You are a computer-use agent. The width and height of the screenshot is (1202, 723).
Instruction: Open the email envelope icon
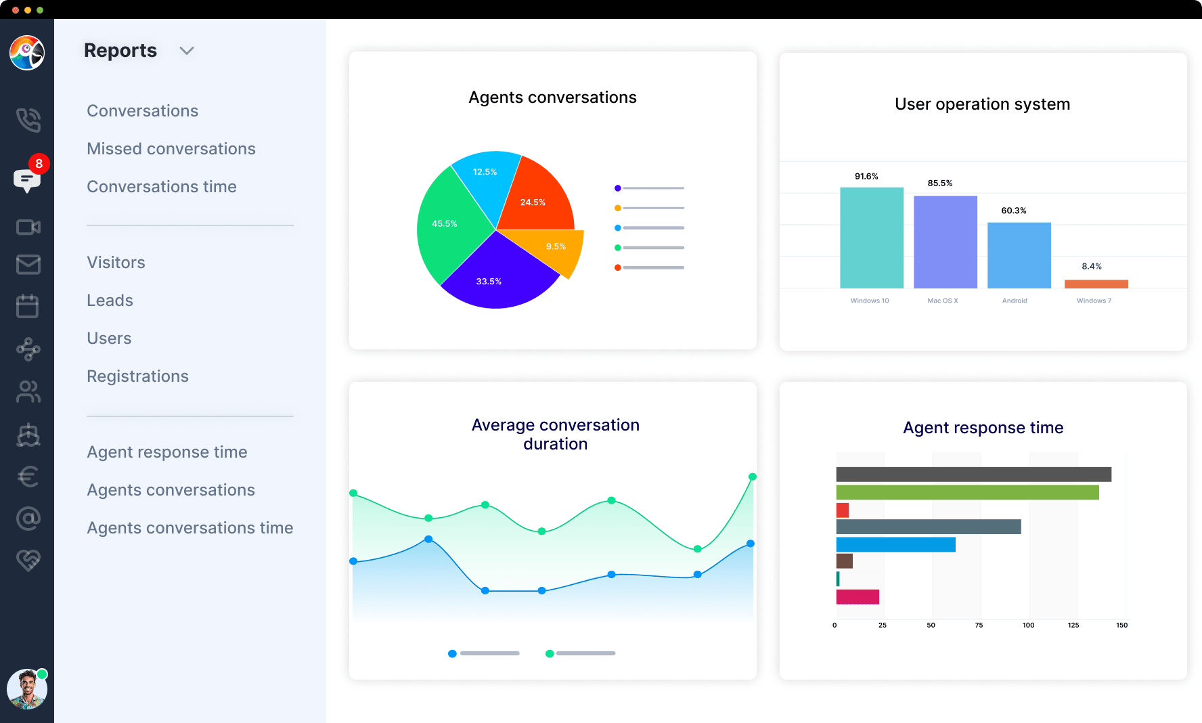(x=28, y=265)
